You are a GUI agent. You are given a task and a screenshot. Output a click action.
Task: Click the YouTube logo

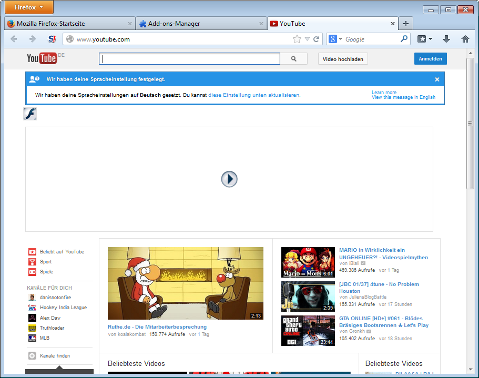click(x=42, y=58)
